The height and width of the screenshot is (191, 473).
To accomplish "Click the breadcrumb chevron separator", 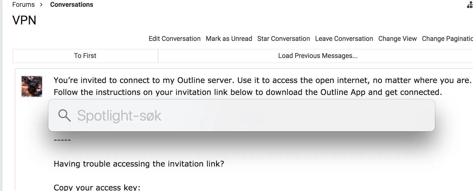I will pos(42,5).
